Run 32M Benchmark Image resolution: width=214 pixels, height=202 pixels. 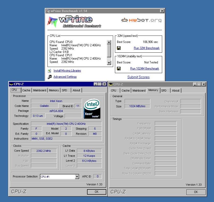(x=147, y=48)
